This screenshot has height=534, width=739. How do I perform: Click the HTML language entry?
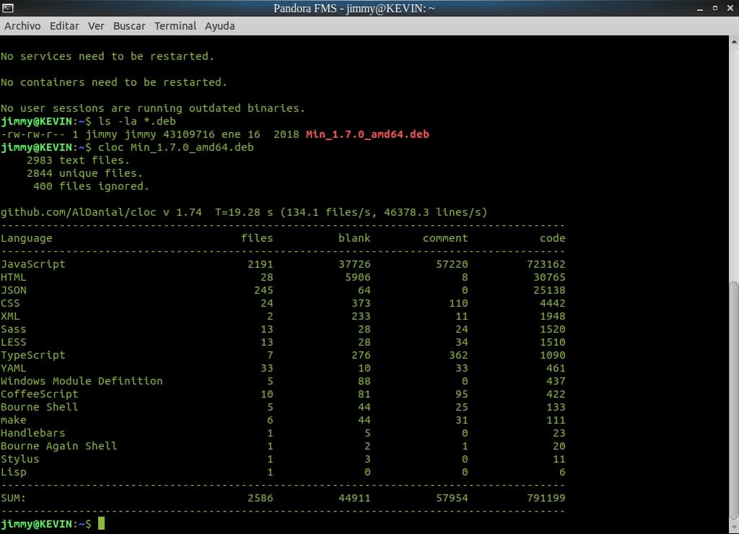tap(14, 277)
